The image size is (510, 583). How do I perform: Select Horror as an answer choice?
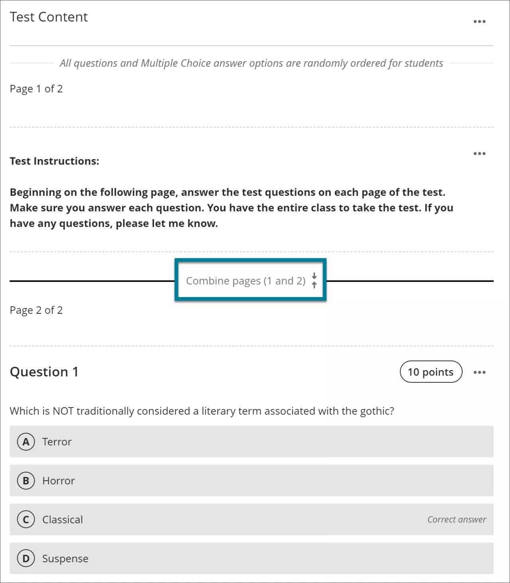[x=58, y=481]
